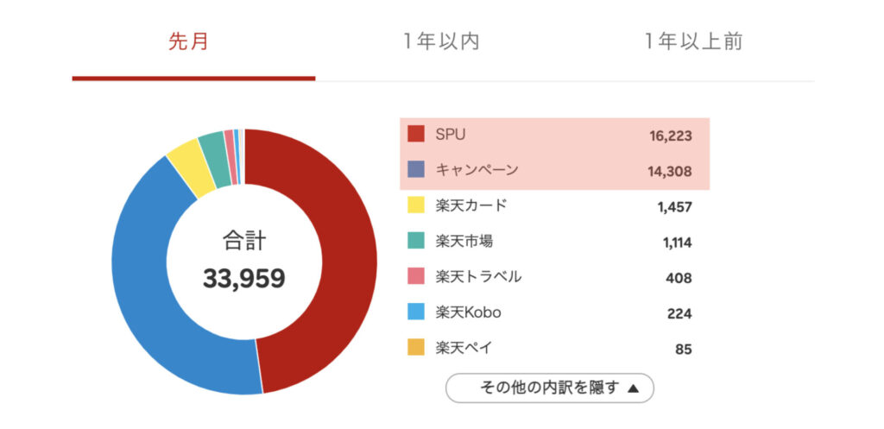Click the 楽天カード label in legend
Viewport: 884px width, 429px height.
pos(471,205)
